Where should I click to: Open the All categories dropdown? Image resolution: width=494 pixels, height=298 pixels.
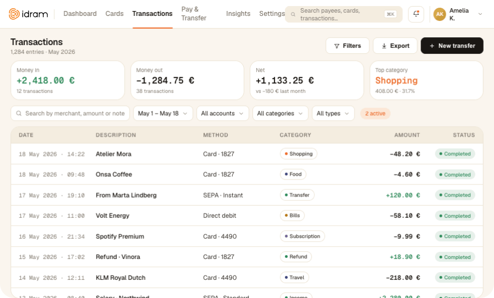(280, 114)
